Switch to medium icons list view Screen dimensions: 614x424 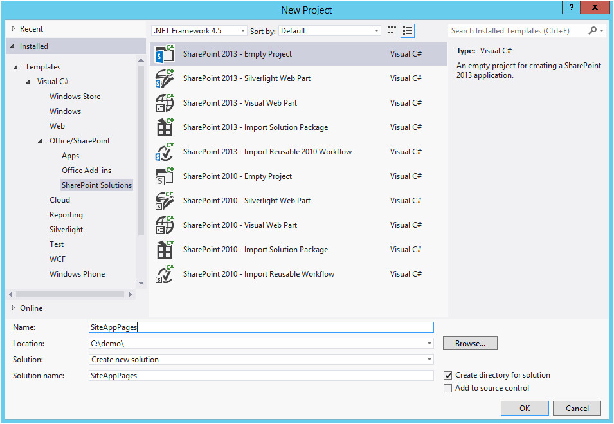[408, 31]
